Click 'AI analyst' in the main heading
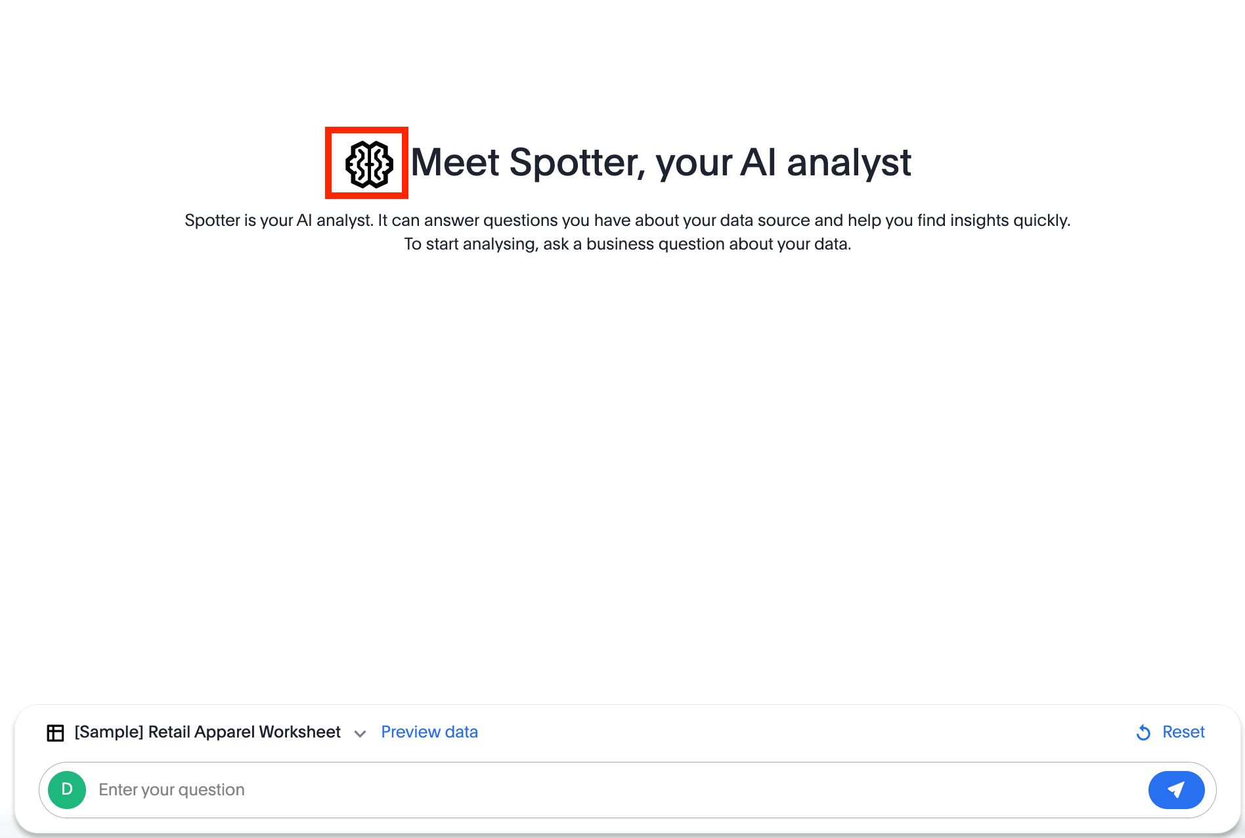The height and width of the screenshot is (838, 1245). (x=825, y=162)
